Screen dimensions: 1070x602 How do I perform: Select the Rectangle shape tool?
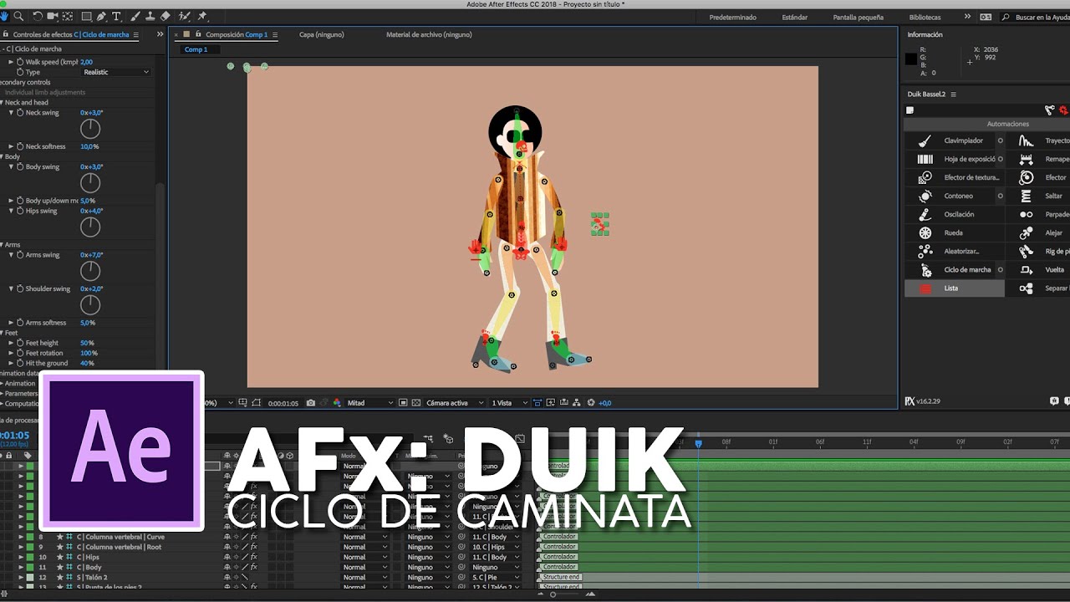(x=87, y=16)
